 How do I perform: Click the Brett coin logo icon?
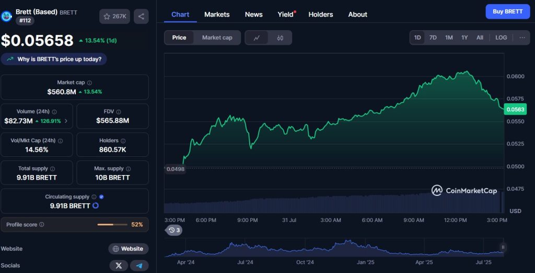point(6,16)
